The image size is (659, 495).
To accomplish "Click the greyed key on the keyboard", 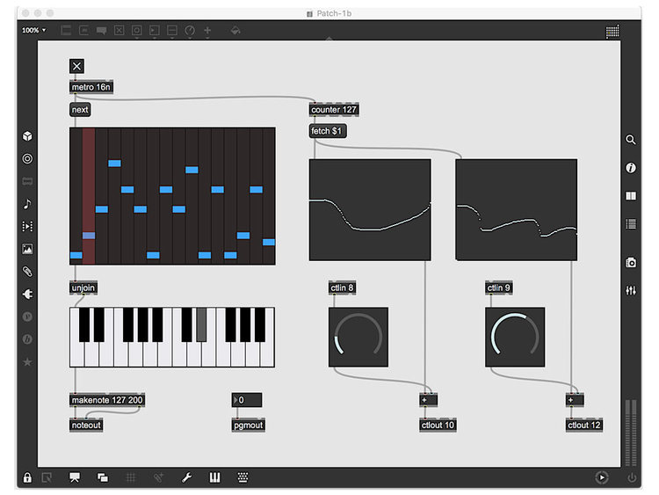I will click(x=201, y=324).
